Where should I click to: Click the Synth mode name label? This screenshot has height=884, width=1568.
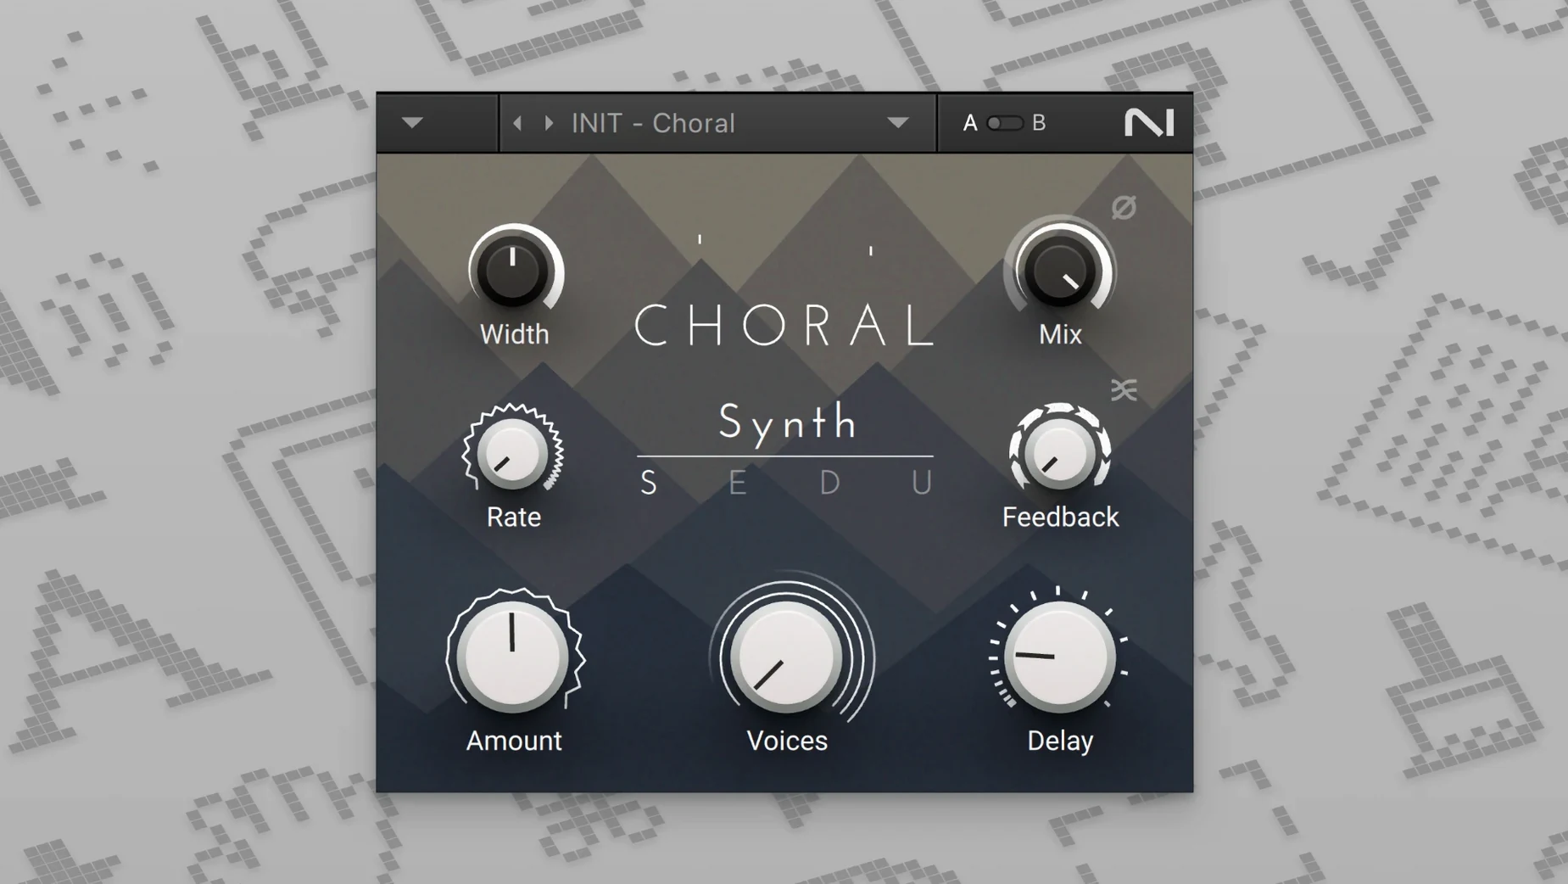coord(788,422)
